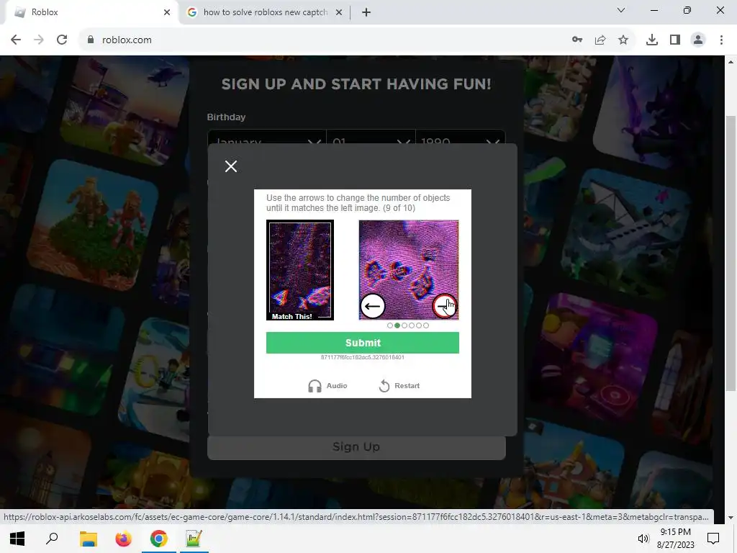This screenshot has width=737, height=553.
Task: Click the Match This reference image
Action: tap(300, 270)
